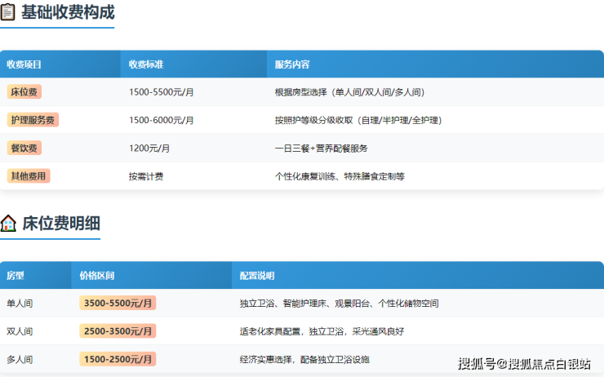Image resolution: width=604 pixels, height=377 pixels.
Task: Click the 收费标准 column header
Action: click(x=146, y=64)
